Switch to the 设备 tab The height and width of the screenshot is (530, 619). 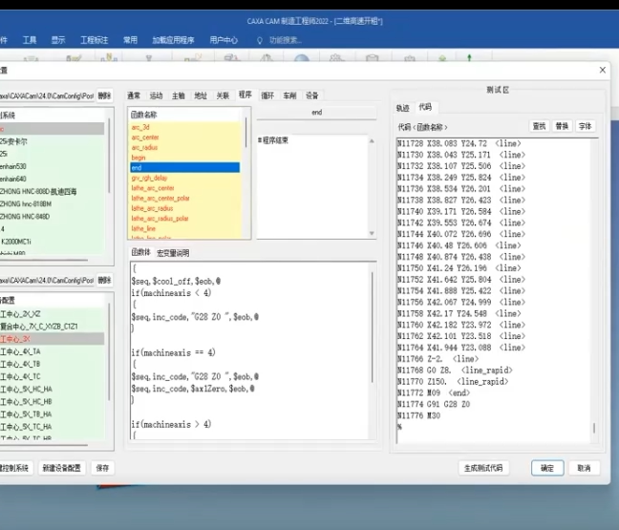click(311, 95)
